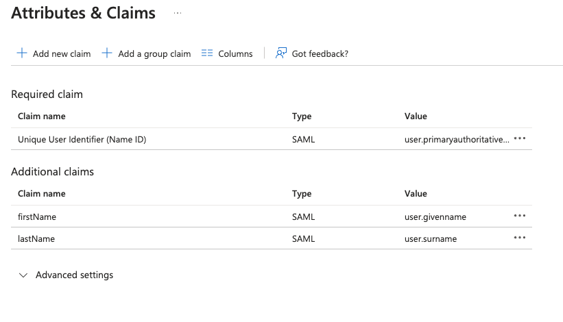Screen dimensions: 563x322
Task: Open ellipsis menu for lastName claim
Action: click(520, 238)
